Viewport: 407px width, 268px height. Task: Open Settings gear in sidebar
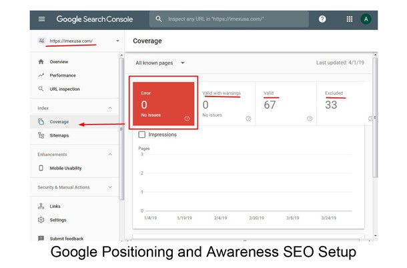click(x=41, y=220)
